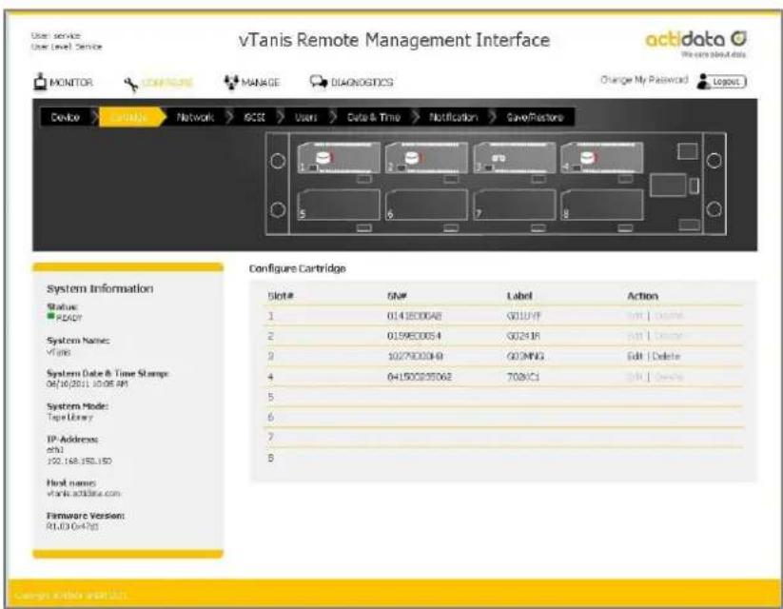
Task: Click greyed Edit in slot 2 row
Action: pos(635,336)
